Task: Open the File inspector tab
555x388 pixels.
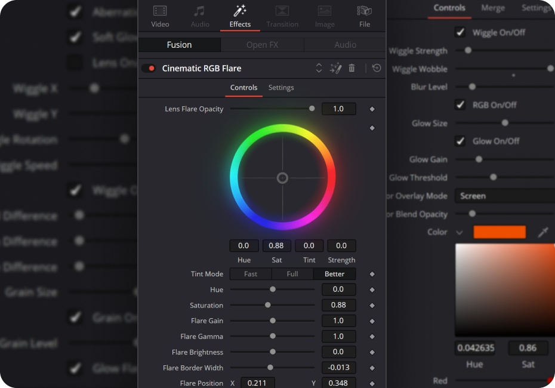Action: (365, 16)
